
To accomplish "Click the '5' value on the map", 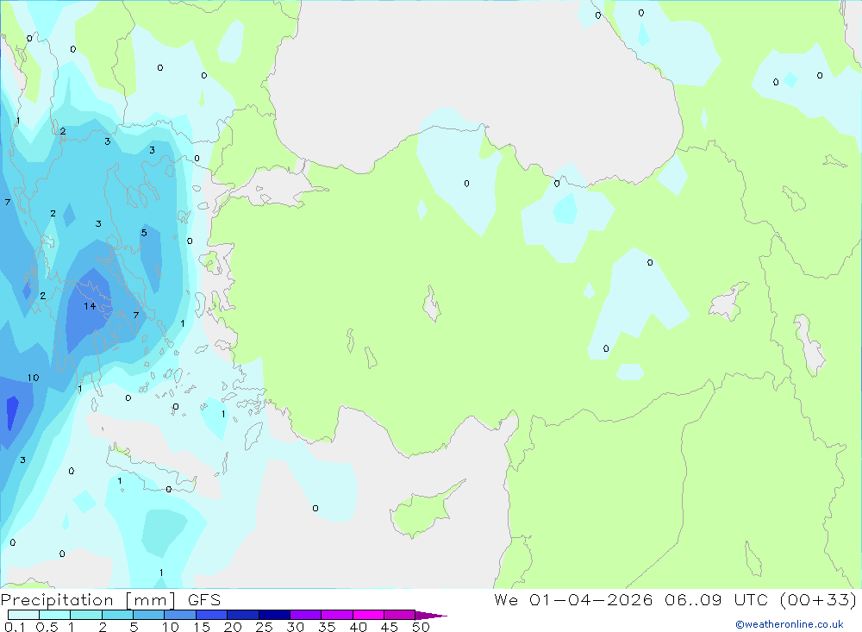I will [143, 233].
